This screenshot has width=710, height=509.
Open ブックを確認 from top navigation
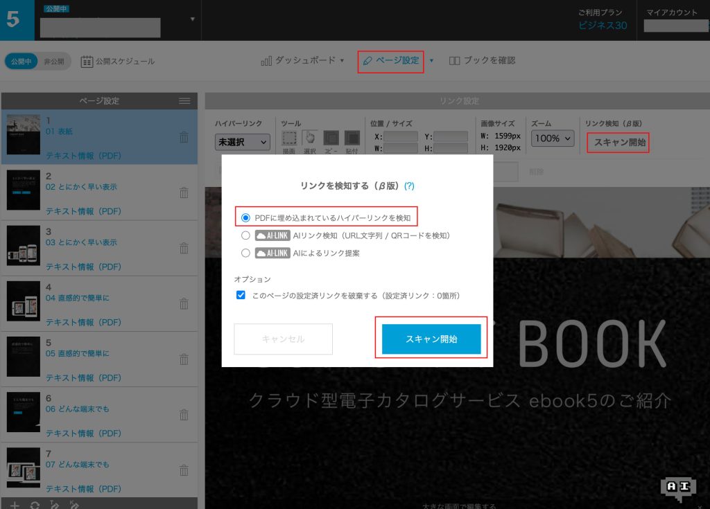click(482, 60)
